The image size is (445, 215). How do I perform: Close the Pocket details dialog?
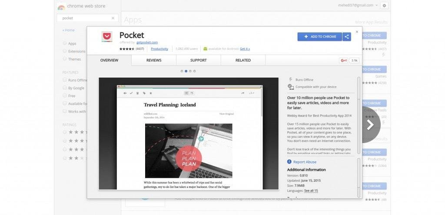tap(357, 32)
